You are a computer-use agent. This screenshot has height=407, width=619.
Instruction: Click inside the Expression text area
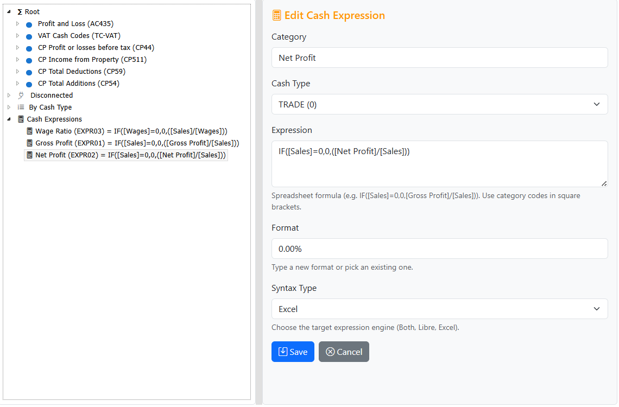point(440,163)
